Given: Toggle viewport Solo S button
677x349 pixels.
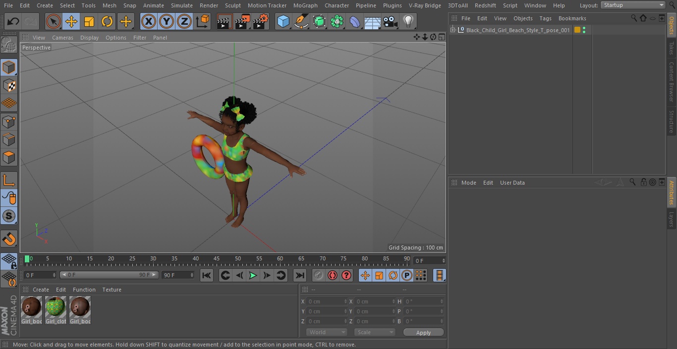Looking at the screenshot, I should (x=9, y=216).
